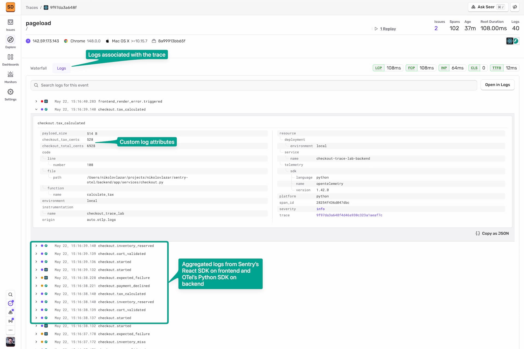
Task: Click the Copy as JSON braces icon
Action: (478, 233)
